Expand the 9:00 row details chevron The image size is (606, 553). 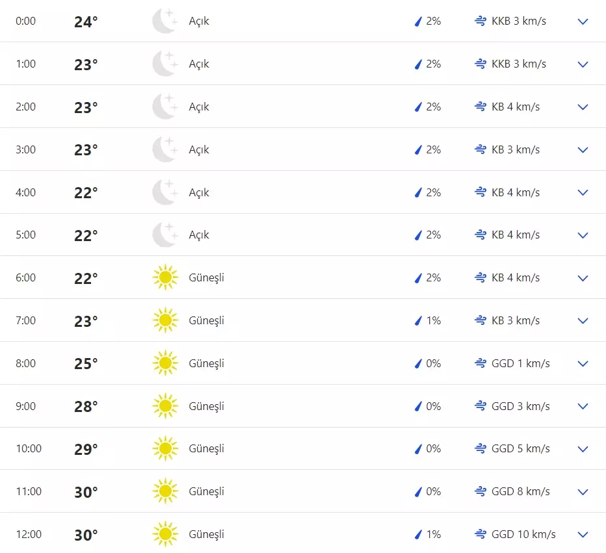[x=583, y=406]
